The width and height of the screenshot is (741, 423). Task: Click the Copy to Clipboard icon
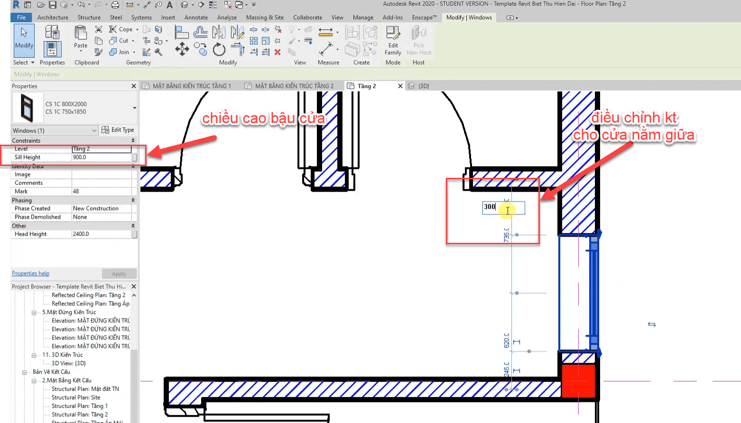[x=99, y=41]
